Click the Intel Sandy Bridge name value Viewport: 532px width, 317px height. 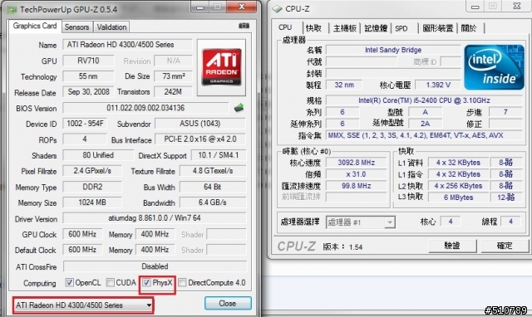[x=393, y=50]
